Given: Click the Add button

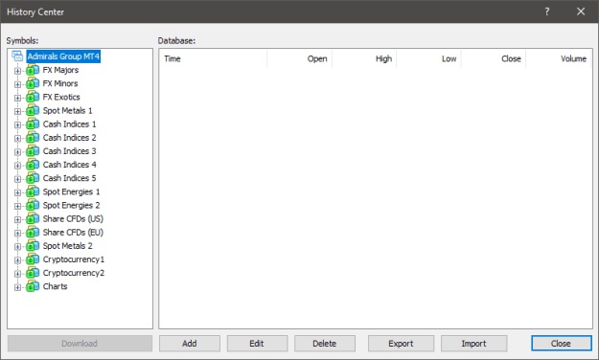Looking at the screenshot, I should point(190,343).
